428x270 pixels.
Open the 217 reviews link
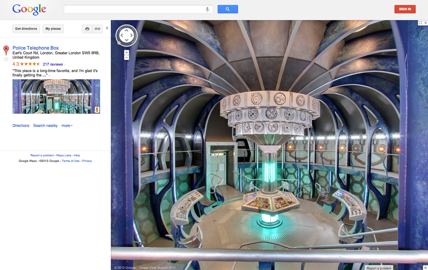(x=53, y=64)
